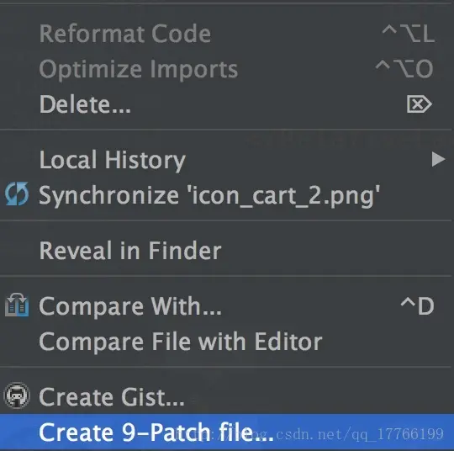This screenshot has width=454, height=451.
Task: Click the csdn.net watermark URL text
Action: pos(309,434)
